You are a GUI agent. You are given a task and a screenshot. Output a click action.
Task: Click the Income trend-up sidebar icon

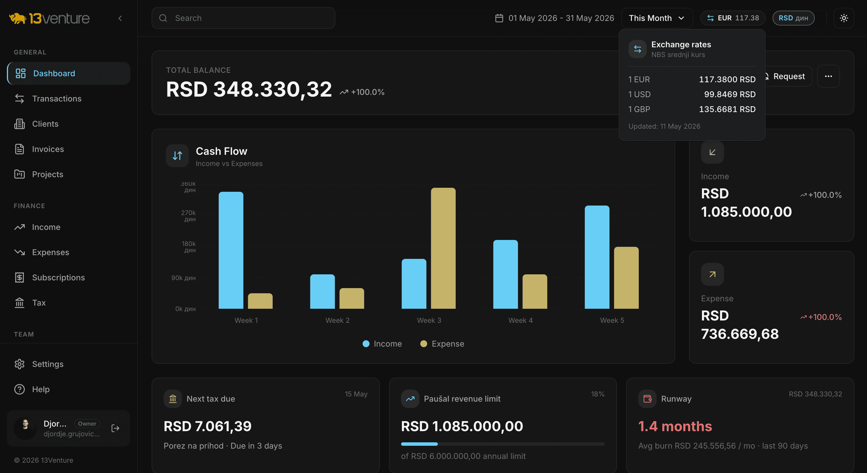click(20, 227)
